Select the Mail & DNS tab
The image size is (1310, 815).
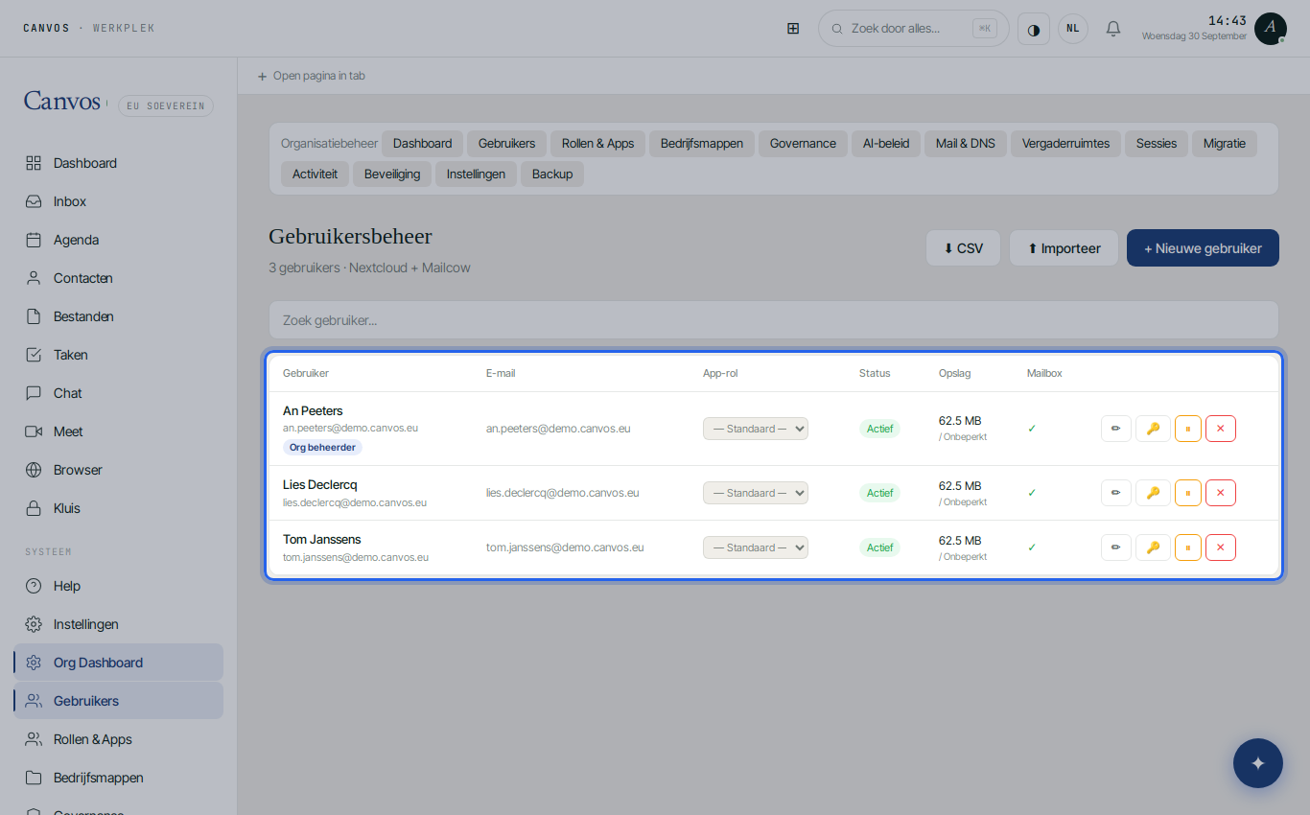tap(966, 144)
